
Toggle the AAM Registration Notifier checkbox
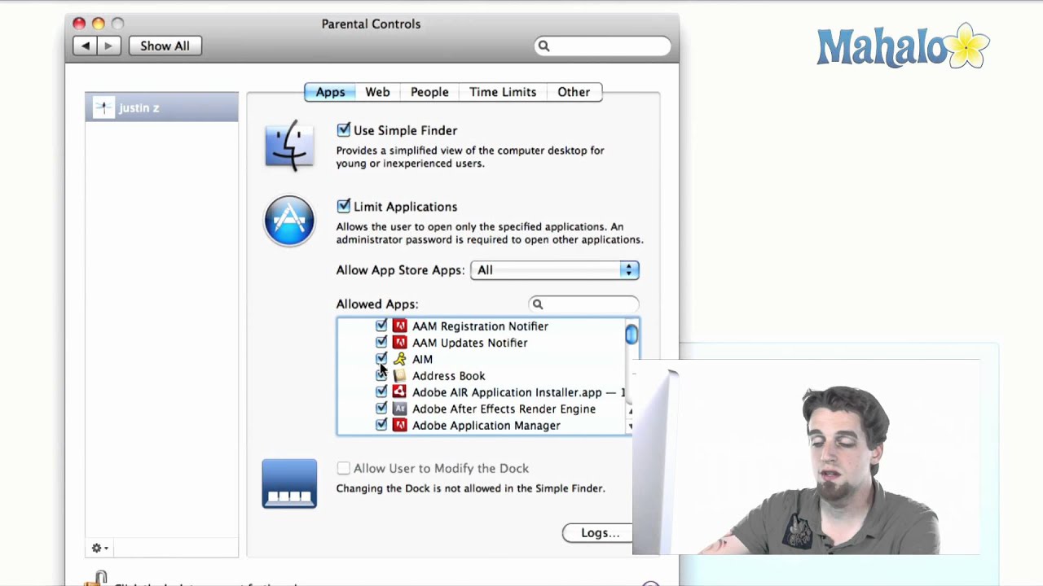[381, 326]
